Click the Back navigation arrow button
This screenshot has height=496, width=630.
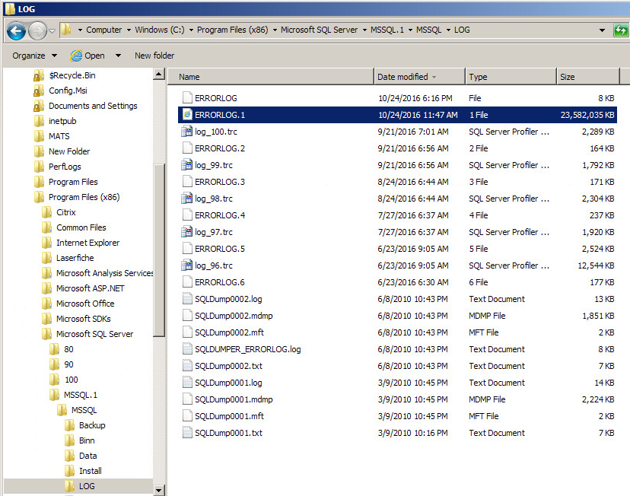point(16,30)
